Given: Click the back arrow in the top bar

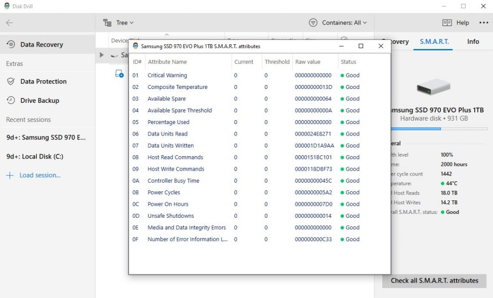Looking at the screenshot, I should (x=9, y=23).
